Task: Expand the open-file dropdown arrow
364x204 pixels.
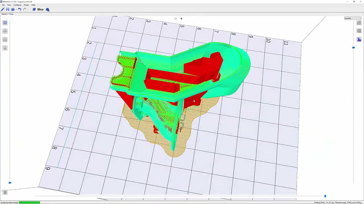Action: [x=16, y=10]
